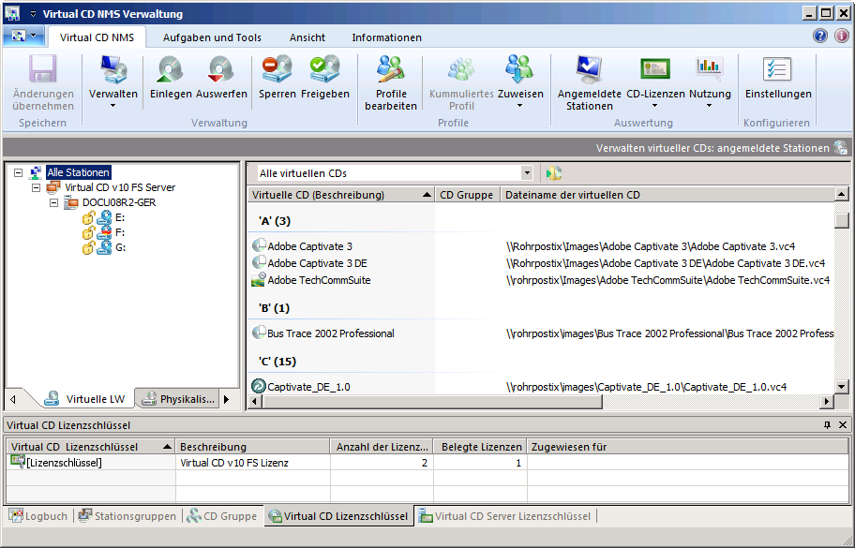Open the Informationen ribbon tab
The width and height of the screenshot is (855, 548).
[386, 37]
